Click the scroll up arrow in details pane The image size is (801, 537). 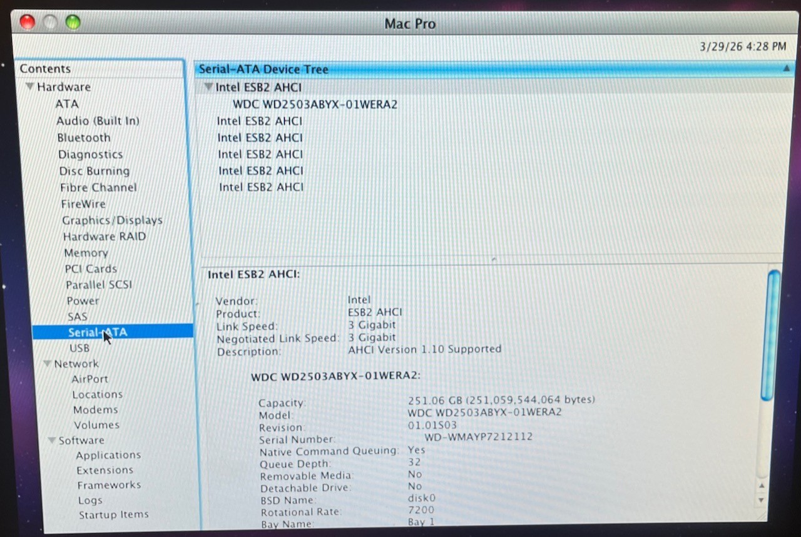[x=761, y=485]
